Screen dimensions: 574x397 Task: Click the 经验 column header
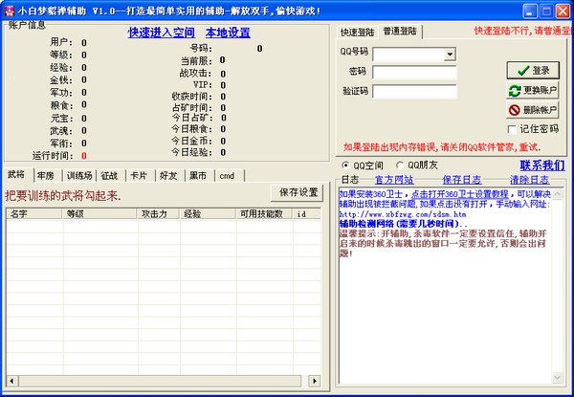(208, 213)
